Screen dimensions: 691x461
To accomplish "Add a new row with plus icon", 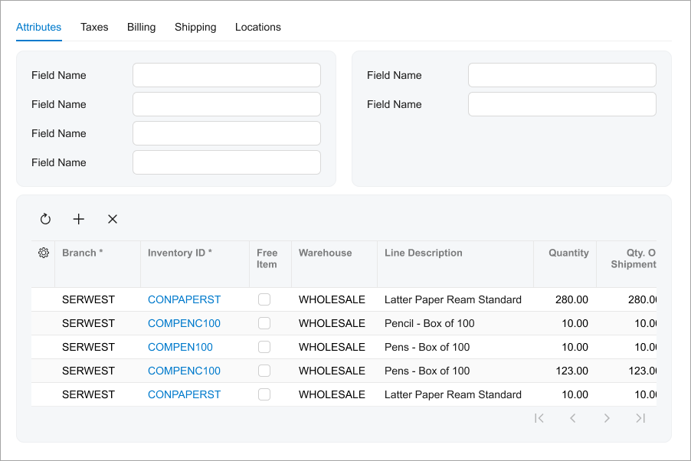I will pos(79,219).
